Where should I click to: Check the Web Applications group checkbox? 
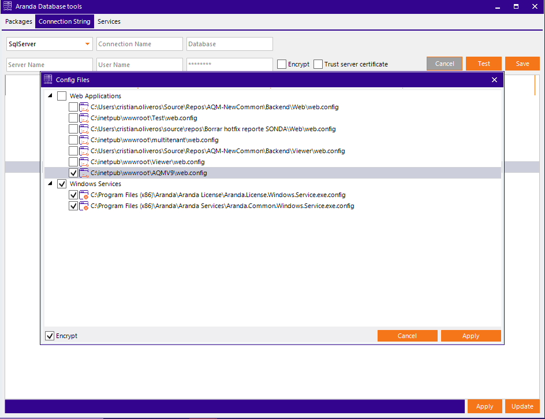(62, 96)
